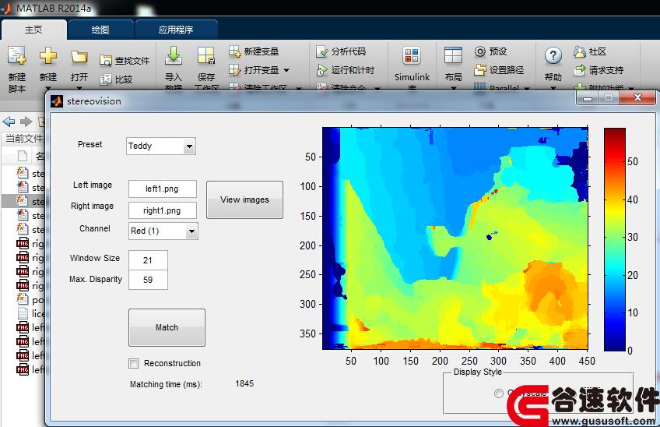Click the disparity map plot

pyautogui.click(x=455, y=238)
